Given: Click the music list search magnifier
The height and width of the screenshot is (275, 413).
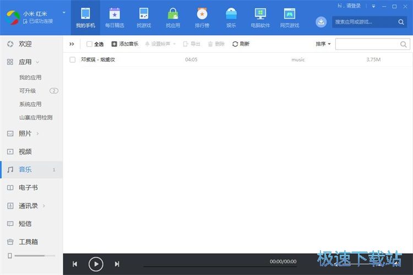Looking at the screenshot, I should pyautogui.click(x=403, y=44).
